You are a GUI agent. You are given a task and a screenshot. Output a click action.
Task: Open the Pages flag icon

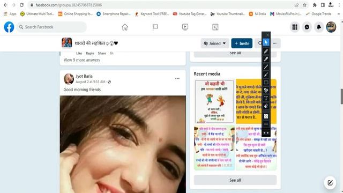(155, 27)
